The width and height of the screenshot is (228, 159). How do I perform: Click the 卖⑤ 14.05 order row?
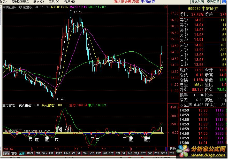(x=203, y=20)
